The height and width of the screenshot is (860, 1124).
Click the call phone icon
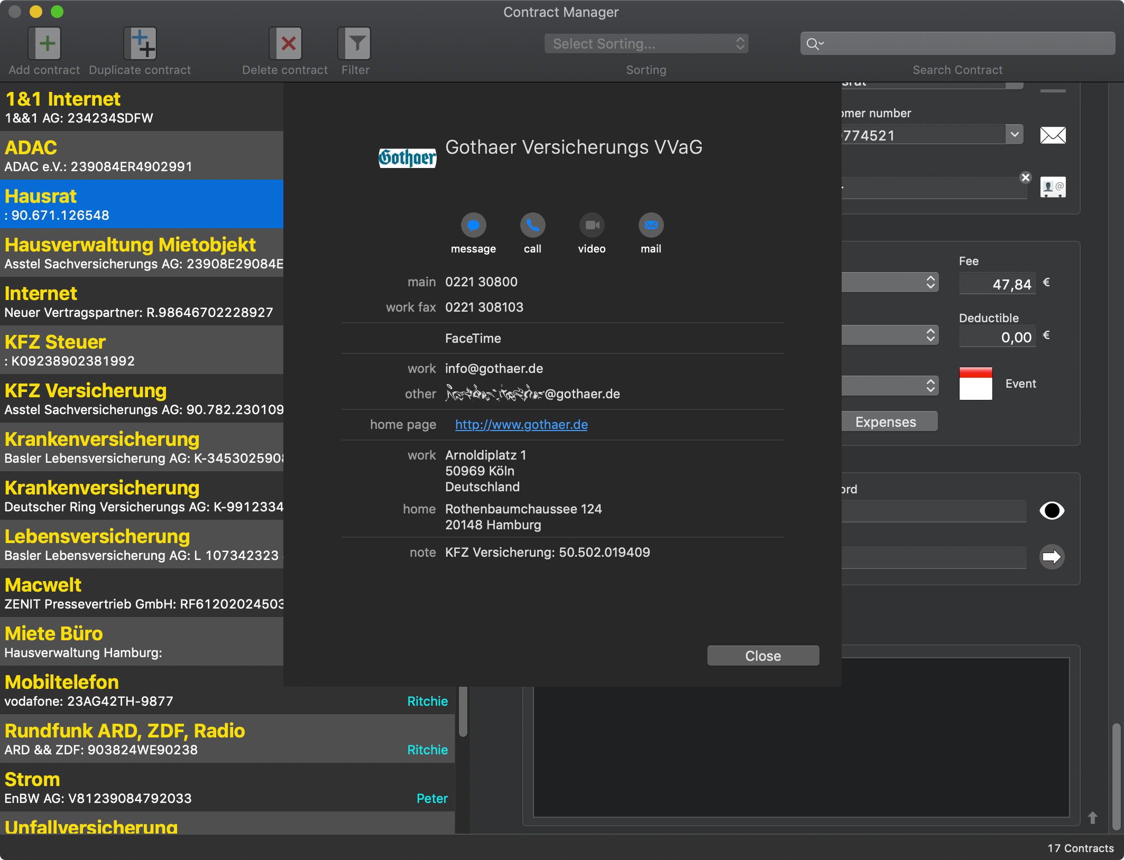point(532,226)
